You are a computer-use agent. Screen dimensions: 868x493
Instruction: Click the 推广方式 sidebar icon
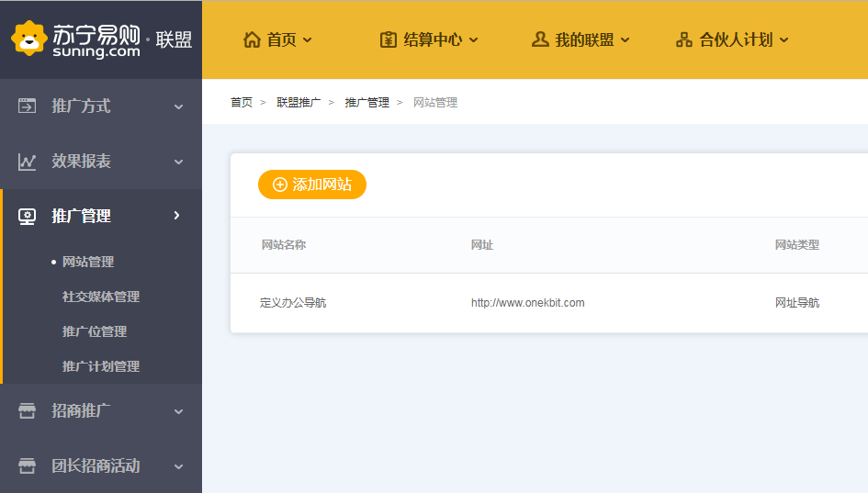(x=28, y=106)
